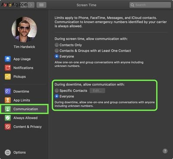The image size is (173, 159).
Task: Click the Tim Hardwick user name
Action: (x=24, y=47)
